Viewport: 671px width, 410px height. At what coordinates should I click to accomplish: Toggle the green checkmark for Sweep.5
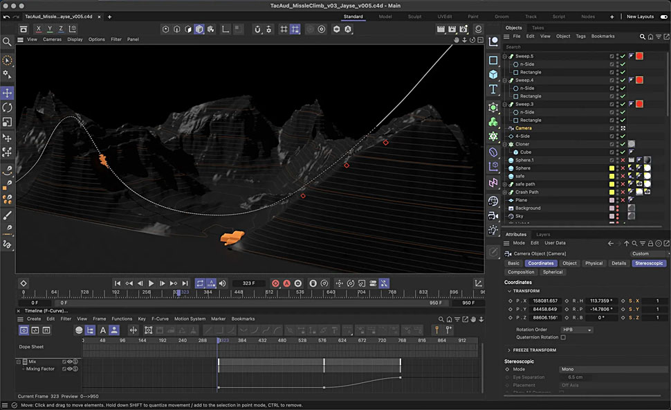[623, 56]
